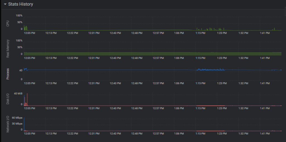Click the Stats History heading text

point(21,4)
